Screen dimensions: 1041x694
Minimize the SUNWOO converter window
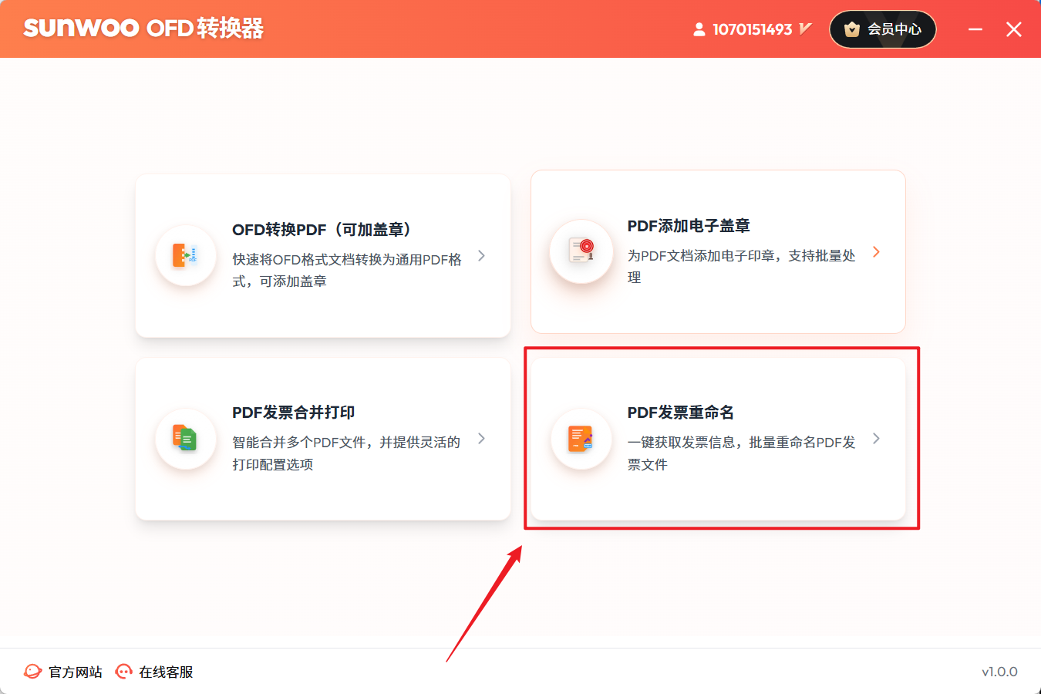(975, 29)
